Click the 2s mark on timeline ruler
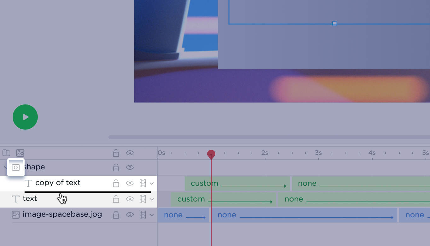430x246 pixels. 265,153
